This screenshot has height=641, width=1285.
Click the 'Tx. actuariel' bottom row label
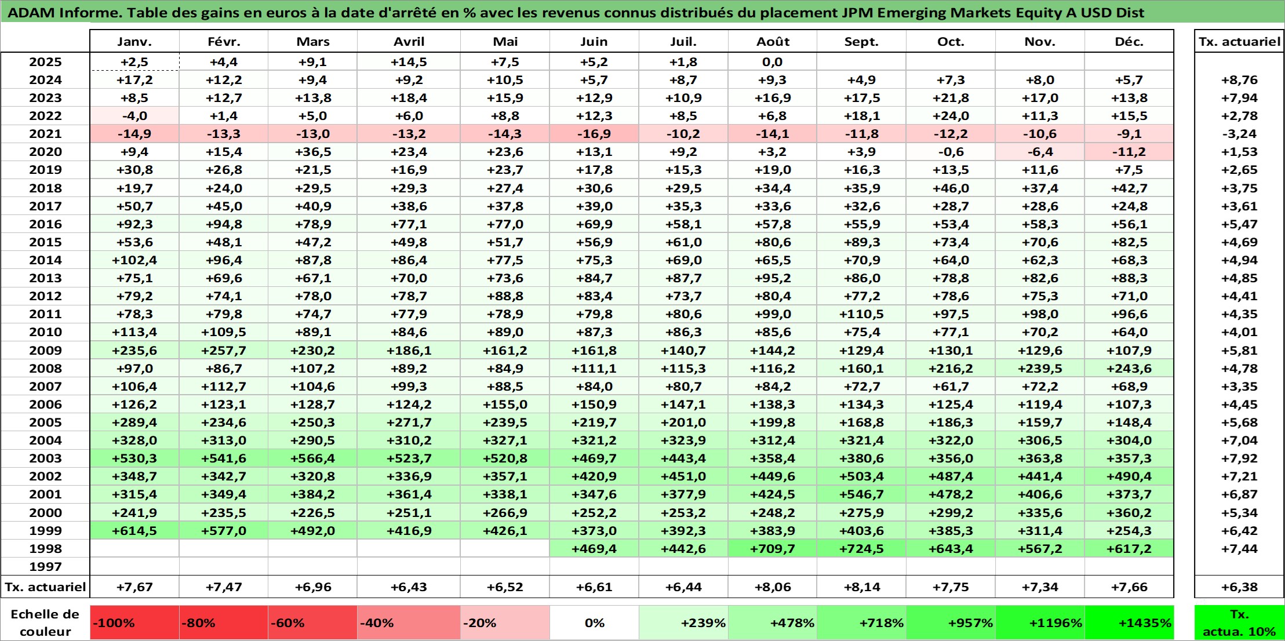45,587
